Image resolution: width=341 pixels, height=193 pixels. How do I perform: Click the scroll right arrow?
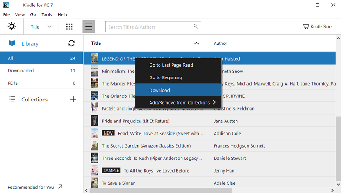[x=332, y=190]
